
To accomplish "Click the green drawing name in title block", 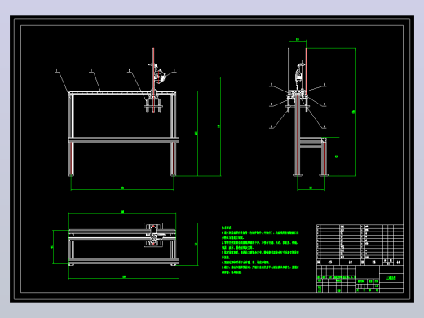I will 391,278.
